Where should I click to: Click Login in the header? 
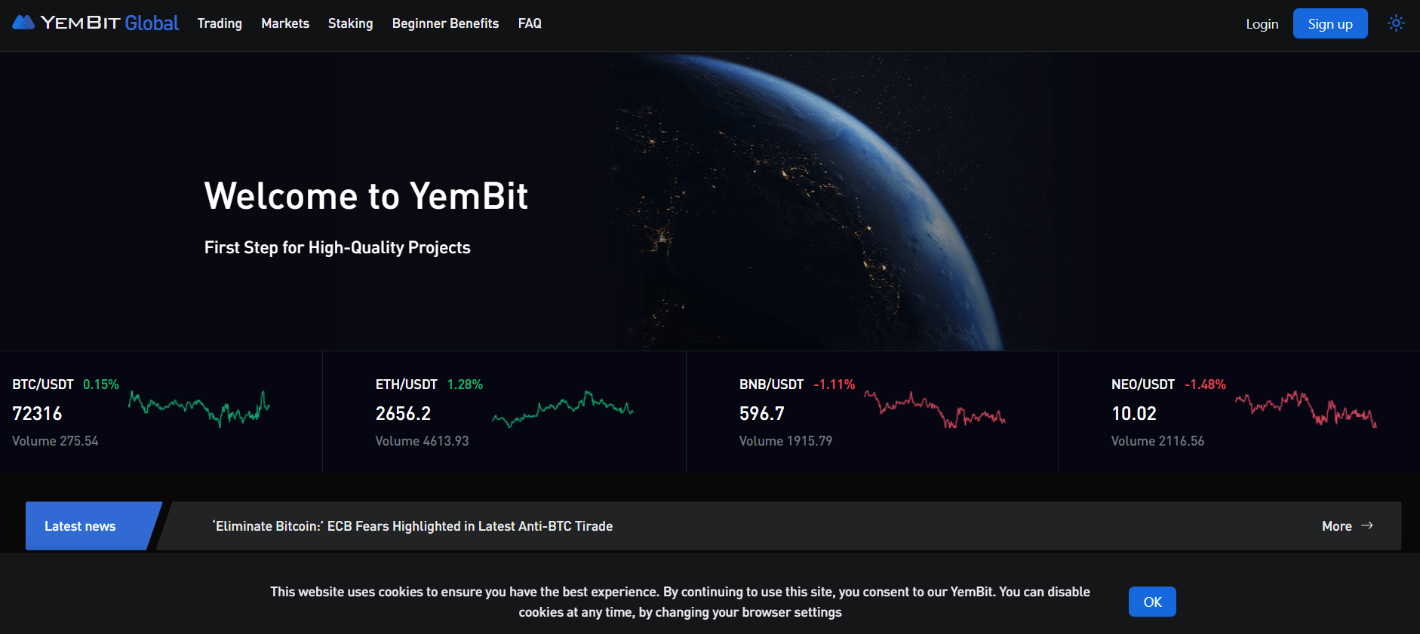pyautogui.click(x=1262, y=23)
